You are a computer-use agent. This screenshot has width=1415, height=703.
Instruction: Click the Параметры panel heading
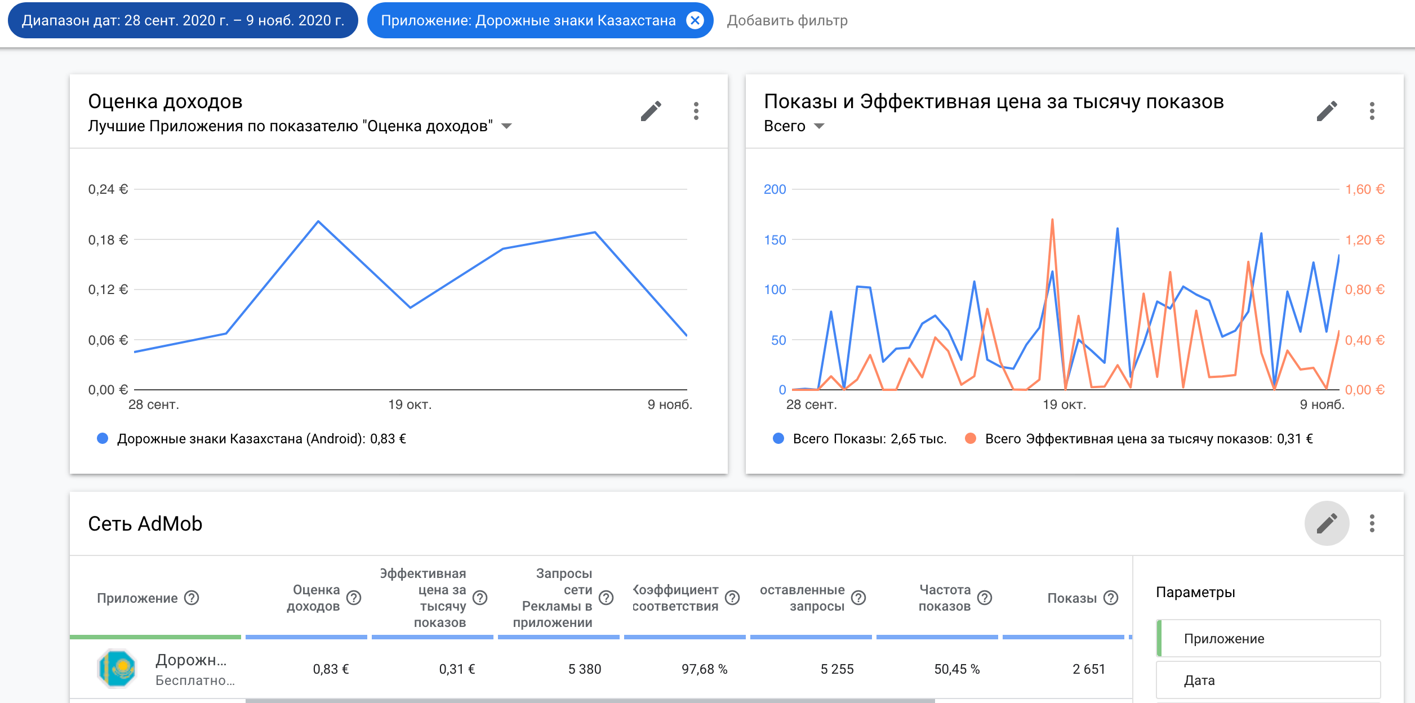tap(1195, 592)
